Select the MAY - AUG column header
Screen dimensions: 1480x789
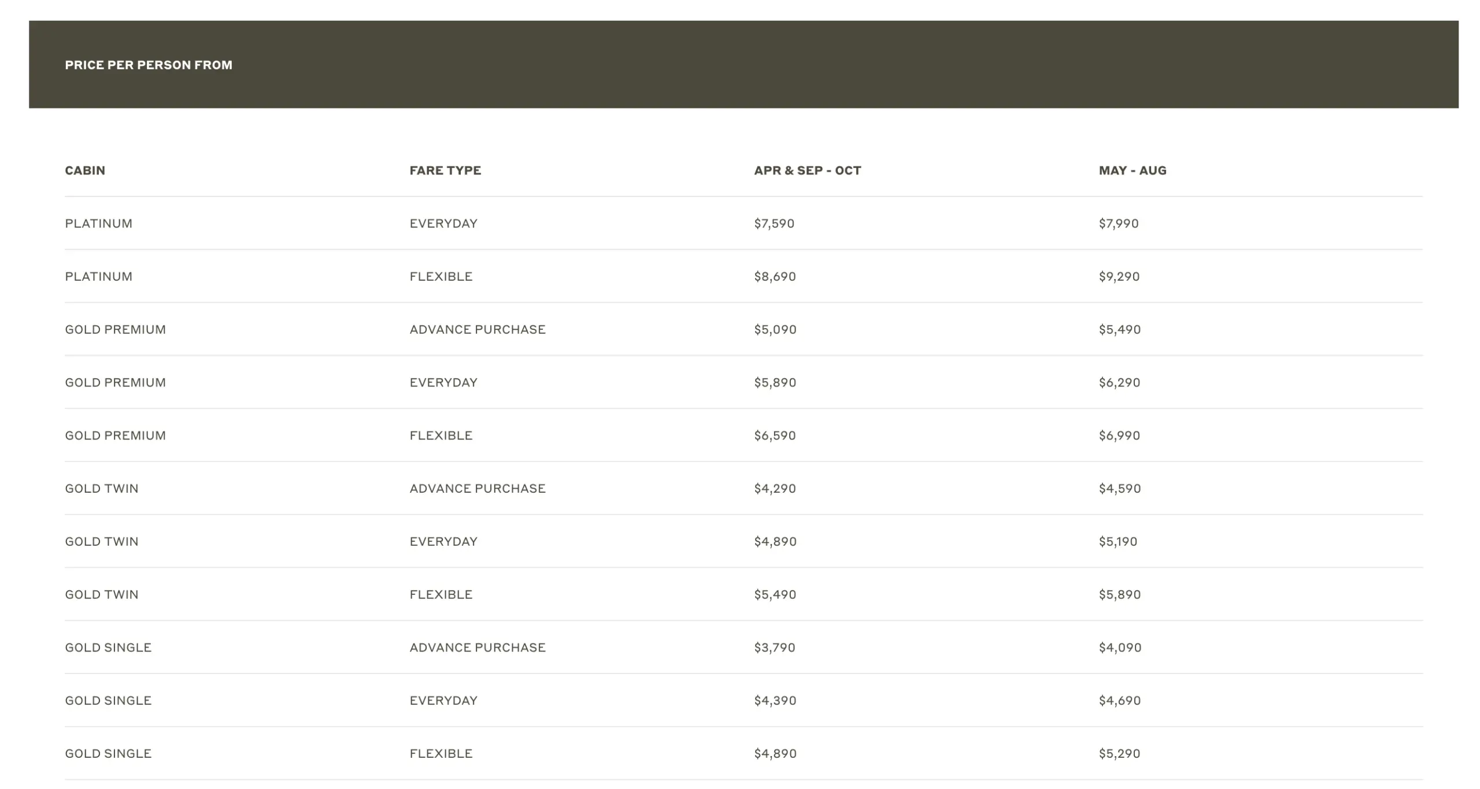tap(1132, 170)
